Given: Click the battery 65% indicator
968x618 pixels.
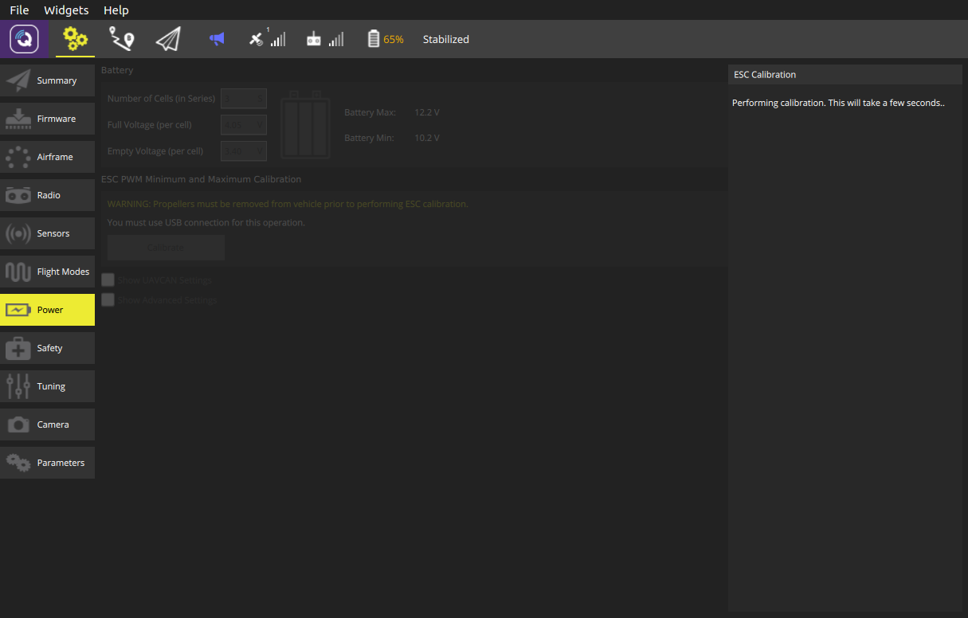Looking at the screenshot, I should tap(385, 39).
